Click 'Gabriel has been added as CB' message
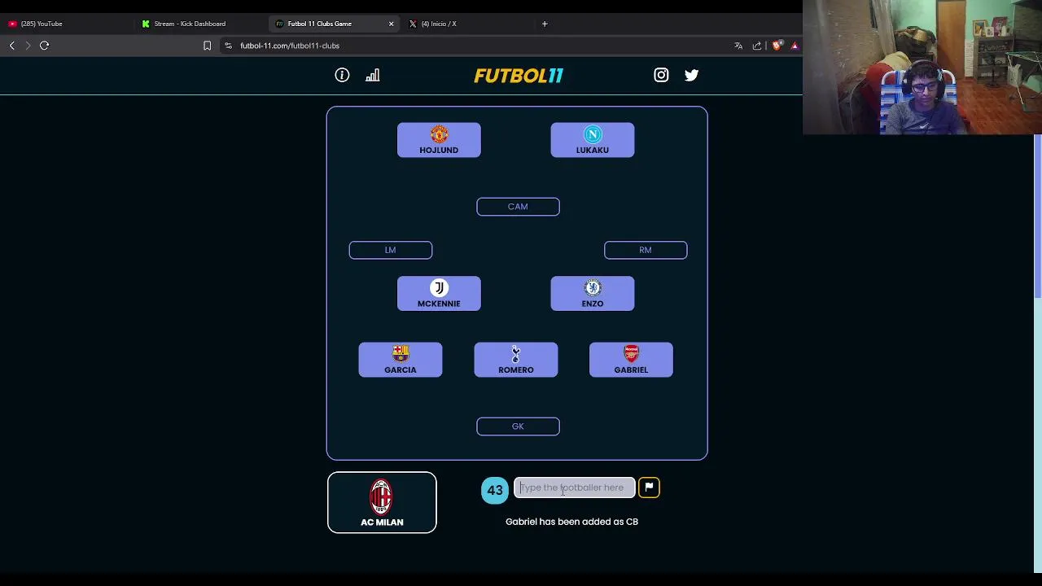The height and width of the screenshot is (586, 1042). tap(571, 522)
